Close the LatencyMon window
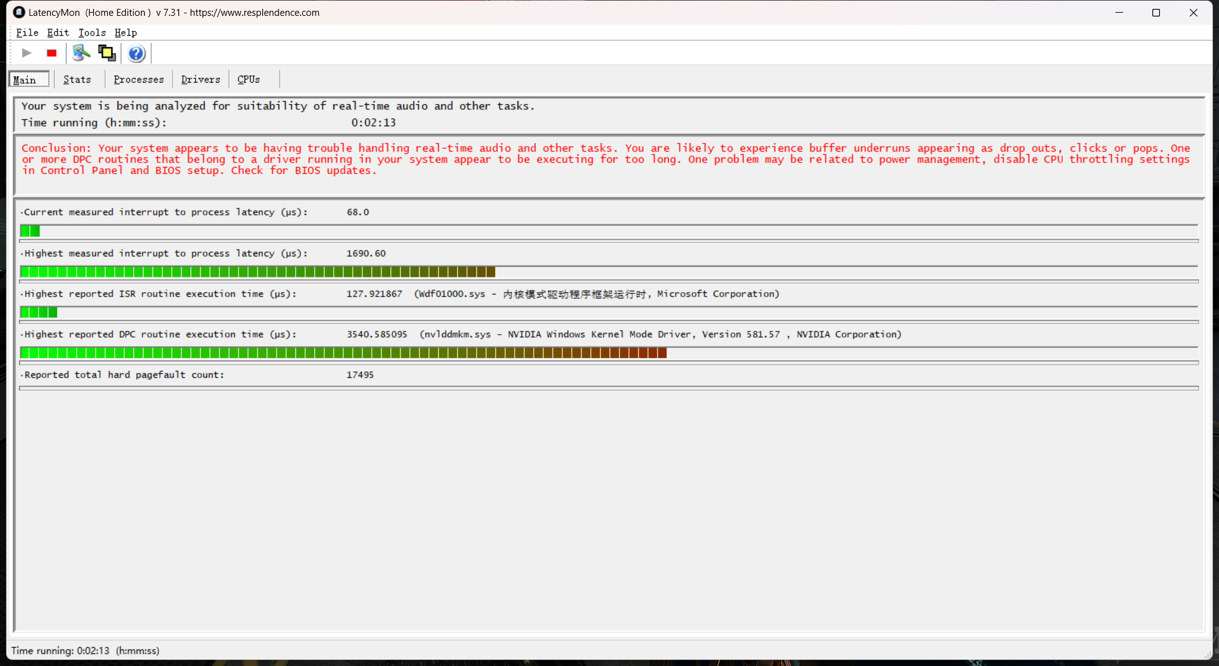The image size is (1219, 666). [x=1194, y=12]
